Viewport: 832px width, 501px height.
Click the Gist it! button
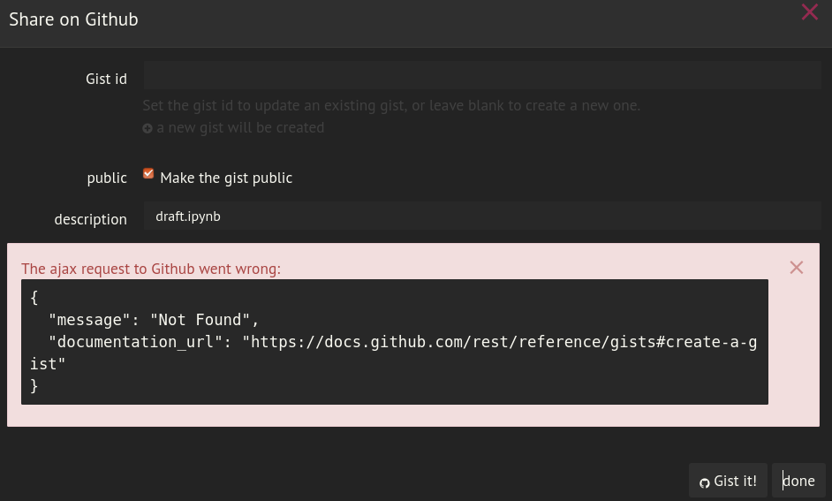coord(728,481)
